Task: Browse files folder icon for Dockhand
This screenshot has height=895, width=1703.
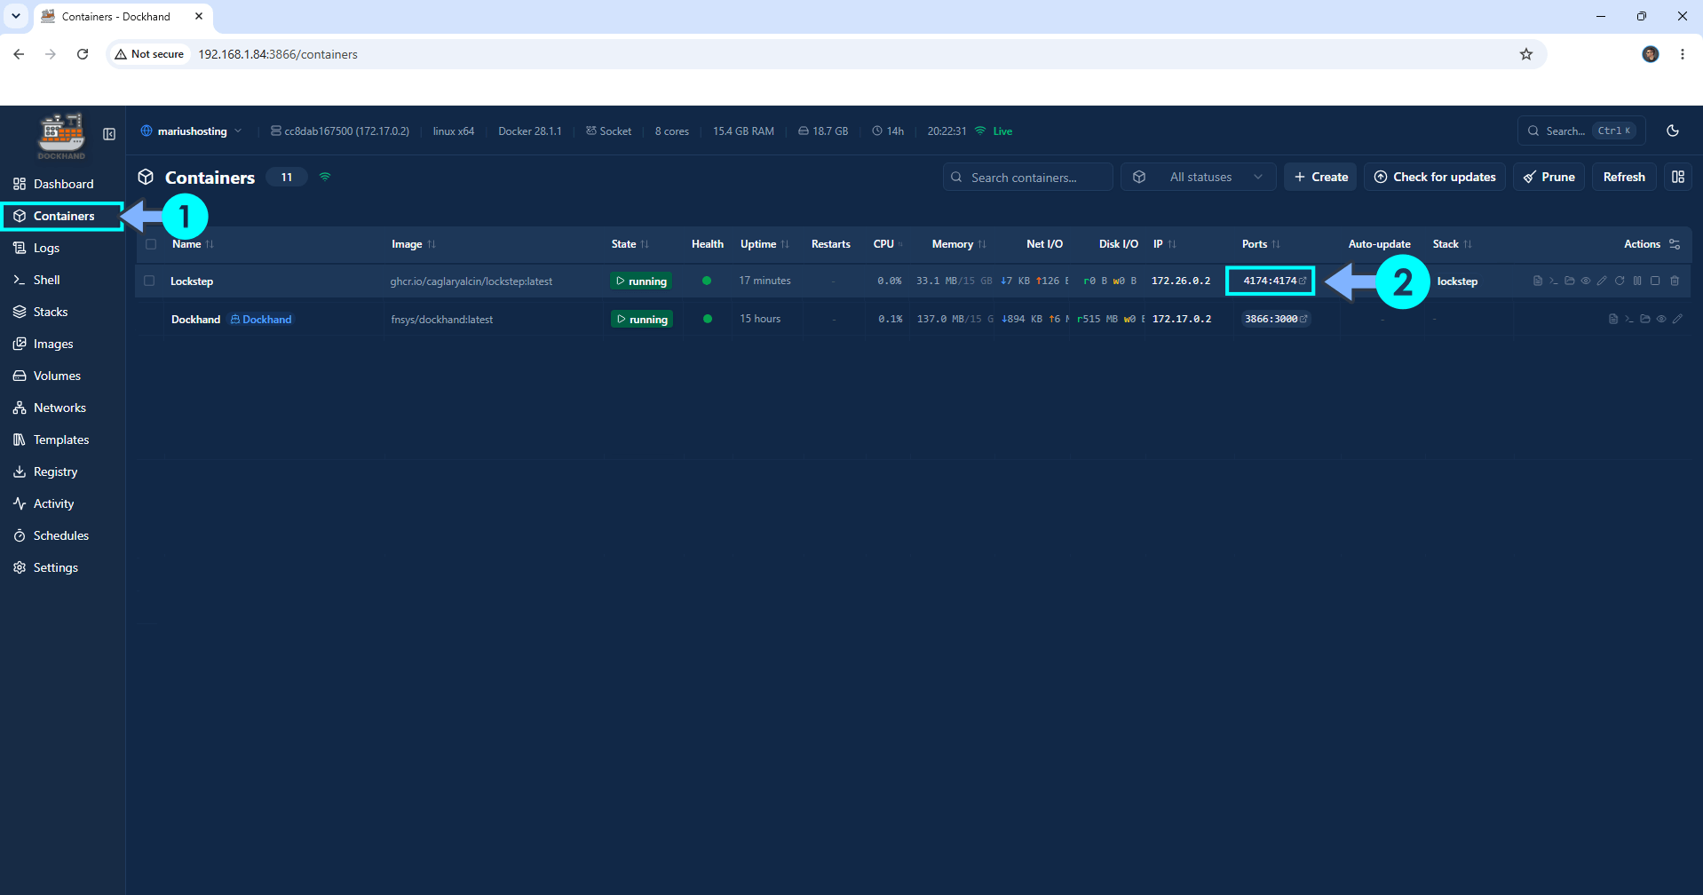Action: 1645,319
